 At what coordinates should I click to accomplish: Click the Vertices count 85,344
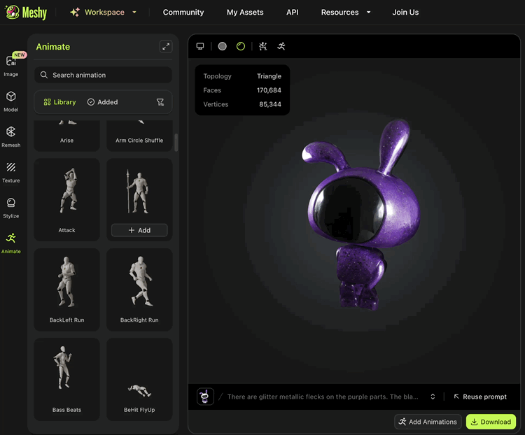click(x=270, y=104)
